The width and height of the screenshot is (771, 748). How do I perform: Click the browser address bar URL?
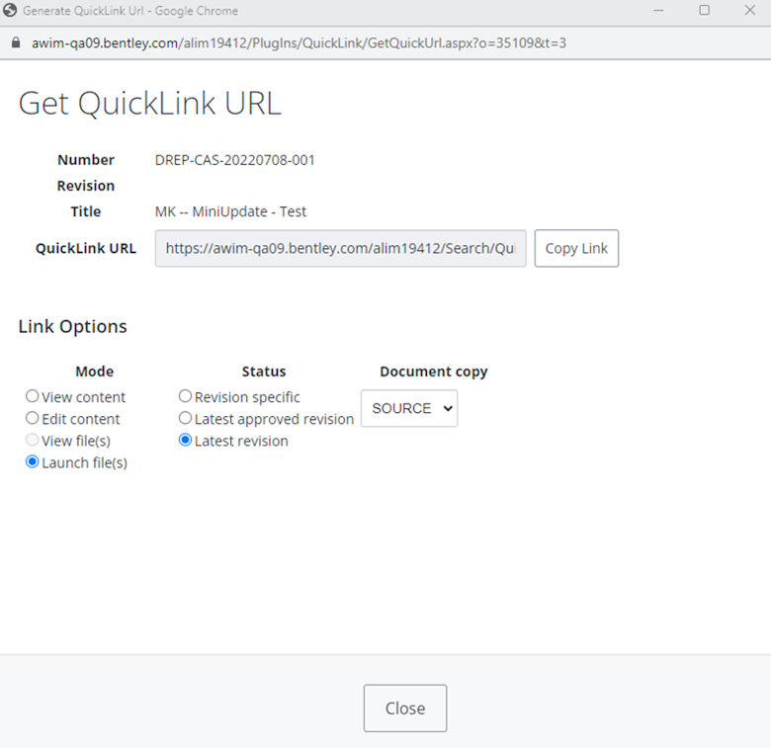pos(299,43)
